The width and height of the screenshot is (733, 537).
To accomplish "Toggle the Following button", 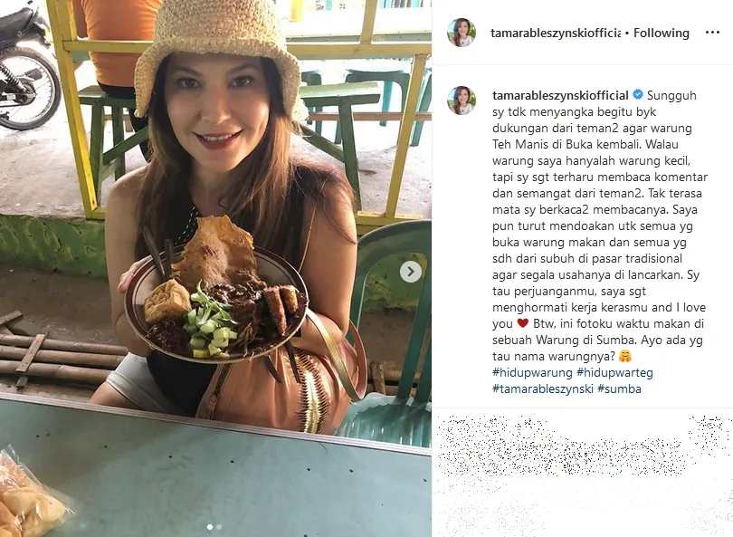I will 661,34.
